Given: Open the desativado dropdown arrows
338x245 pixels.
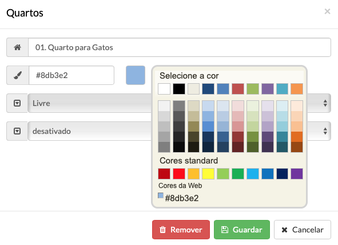Looking at the screenshot, I should pyautogui.click(x=325, y=131).
